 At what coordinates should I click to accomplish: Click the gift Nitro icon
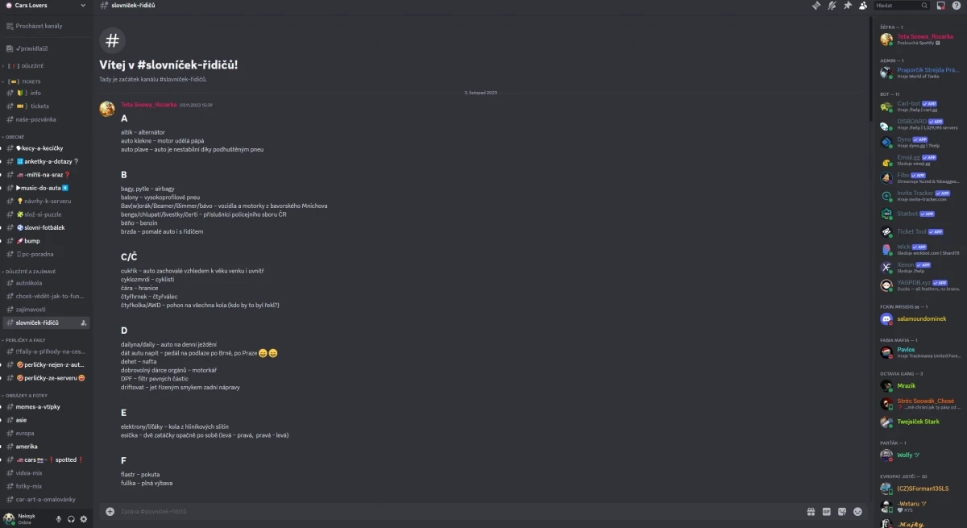[811, 511]
